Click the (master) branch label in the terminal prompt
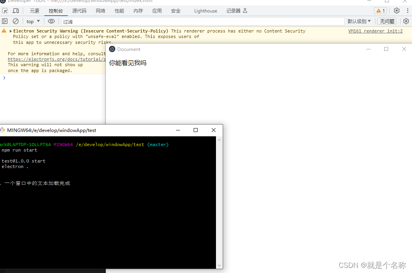The width and height of the screenshot is (412, 273). click(158, 145)
